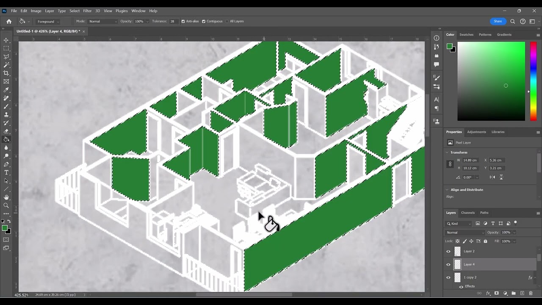Open layer blend mode Normal dropdown

(465, 233)
